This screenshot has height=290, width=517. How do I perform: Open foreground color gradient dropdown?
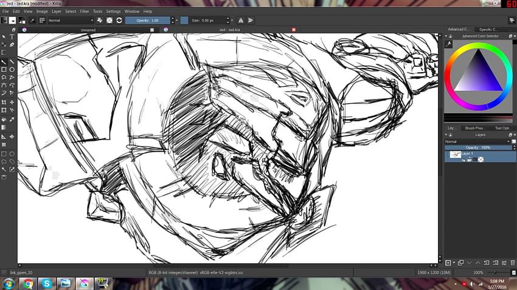4,21
